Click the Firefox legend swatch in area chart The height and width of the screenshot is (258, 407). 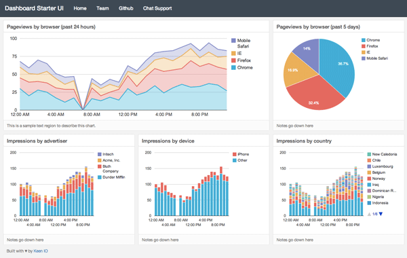coord(233,60)
